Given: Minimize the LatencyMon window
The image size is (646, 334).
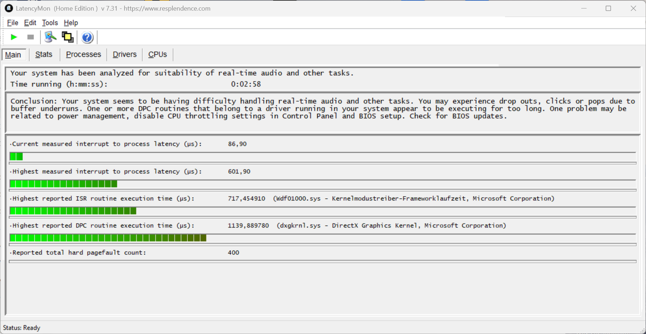Looking at the screenshot, I should (584, 8).
